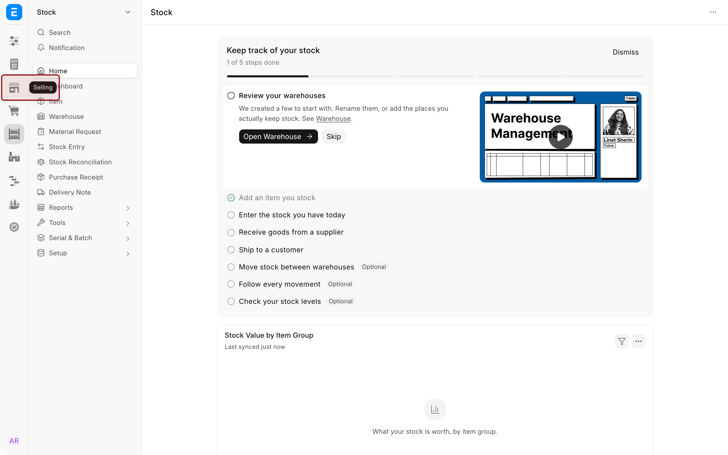Toggle the Follow every movement step
Screen dimensions: 728x455
[x=231, y=284]
